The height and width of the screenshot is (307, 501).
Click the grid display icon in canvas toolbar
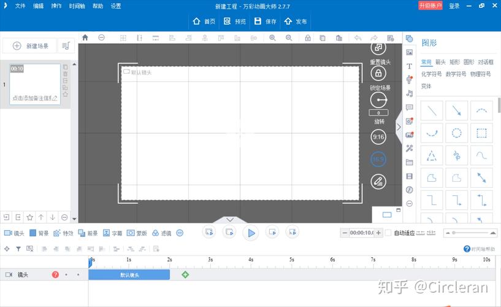click(123, 38)
